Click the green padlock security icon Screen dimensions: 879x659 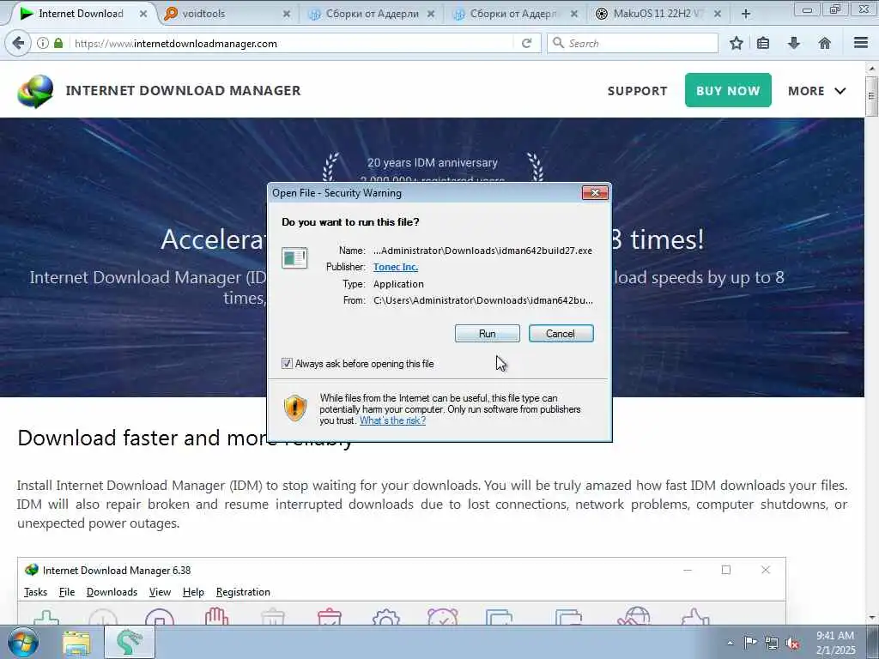click(x=58, y=43)
